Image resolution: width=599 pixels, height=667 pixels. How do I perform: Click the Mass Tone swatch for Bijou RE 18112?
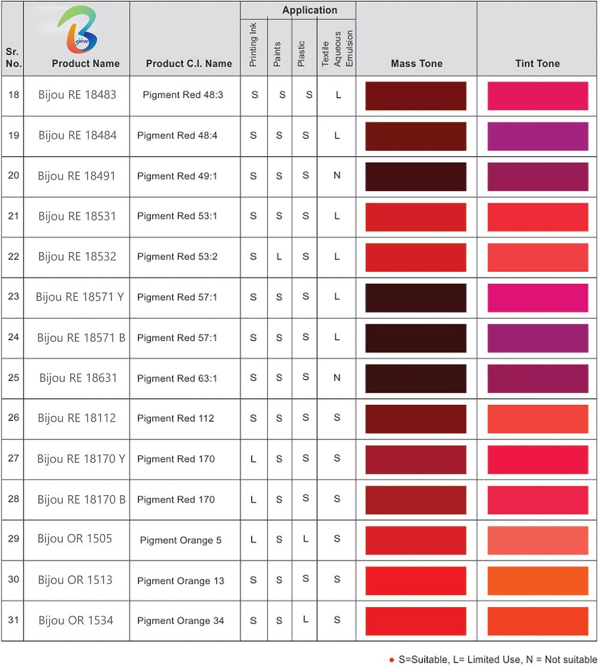click(416, 419)
